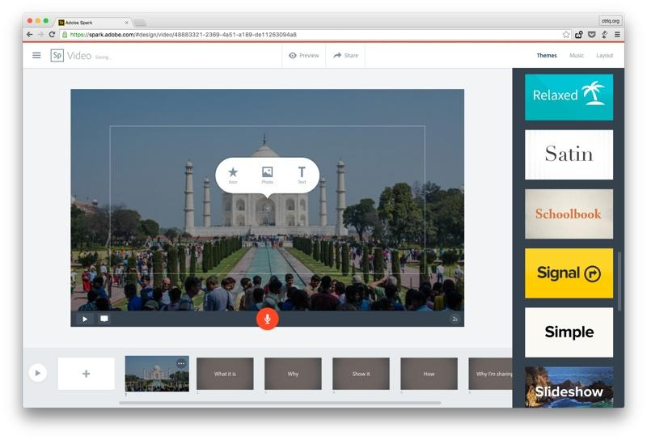Open the speaker notes bubble icon

(x=104, y=319)
